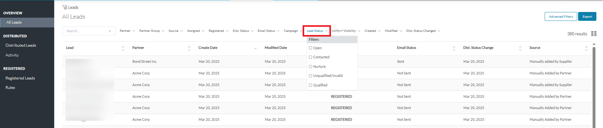
Task: Open the Registered filter dropdown
Action: [x=218, y=31]
